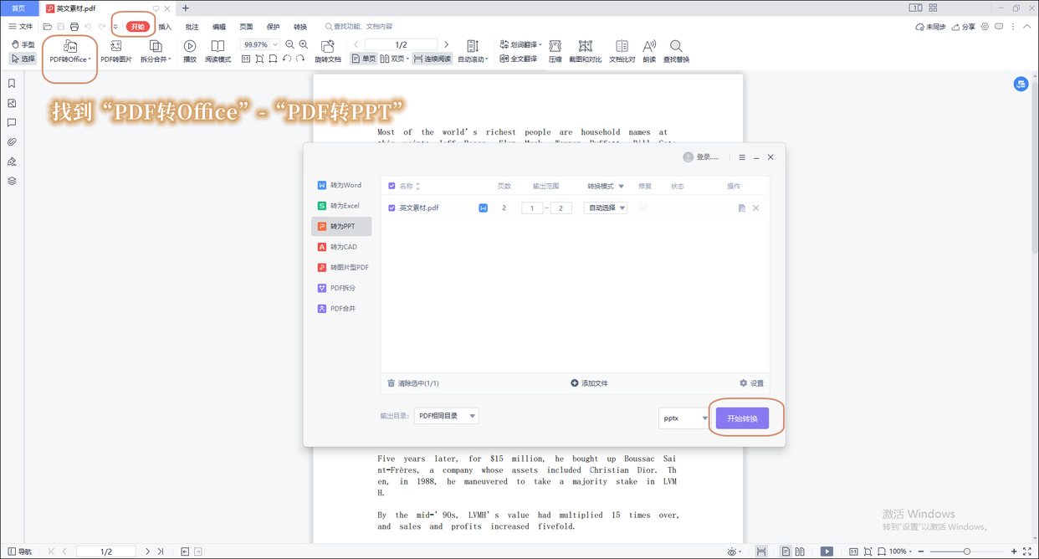Select the 手型 hand tool
This screenshot has height=559, width=1039.
pos(23,44)
